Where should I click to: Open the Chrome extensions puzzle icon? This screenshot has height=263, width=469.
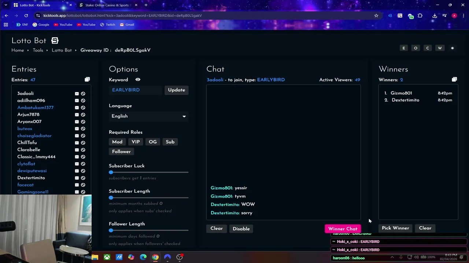tap(420, 16)
